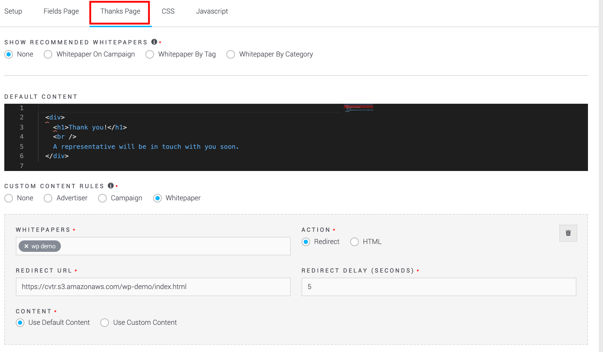
Task: Choose Whitepaper By Tag option
Action: (x=150, y=54)
